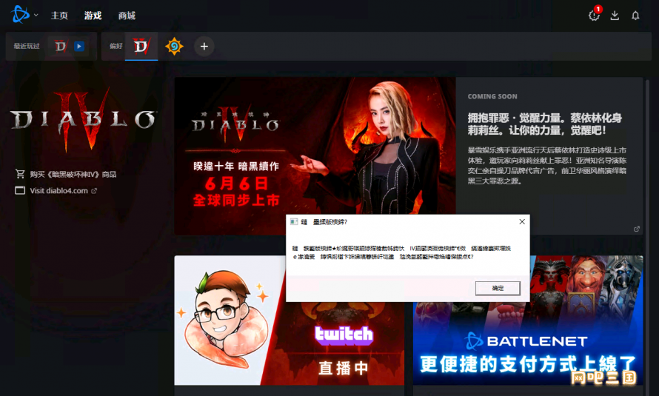
Task: Click the Diablo IV logo on left
Action: click(83, 121)
